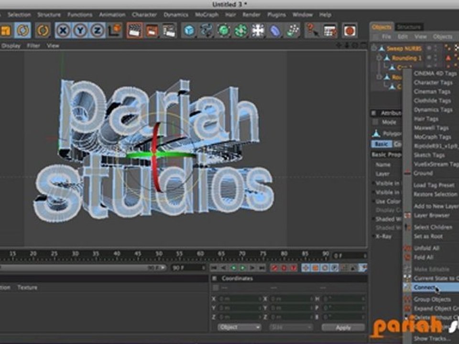The image size is (459, 344).
Task: Open the MoGraph menu
Action: tap(207, 15)
